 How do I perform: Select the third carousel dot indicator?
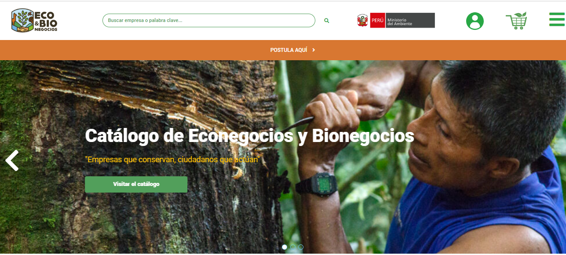point(301,247)
